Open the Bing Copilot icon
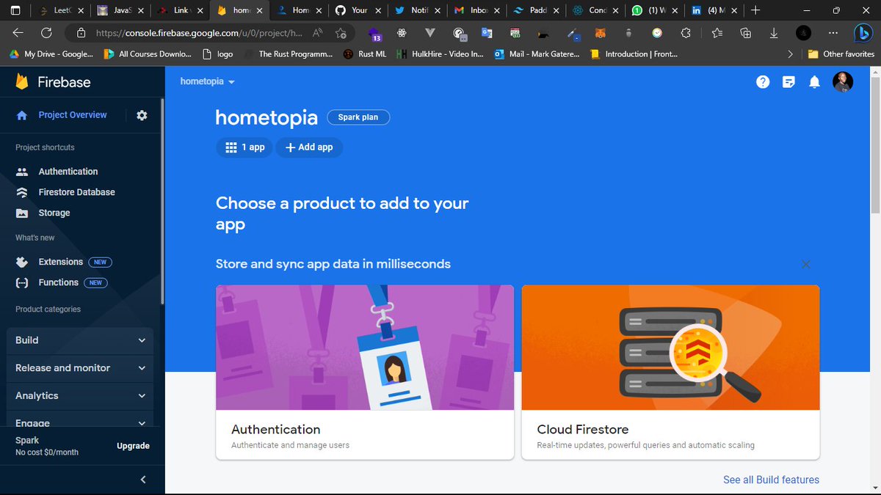The height and width of the screenshot is (495, 881). pyautogui.click(x=863, y=33)
